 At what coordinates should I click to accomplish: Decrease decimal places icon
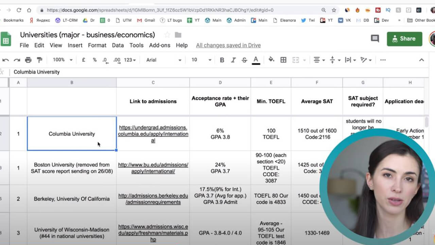105,60
